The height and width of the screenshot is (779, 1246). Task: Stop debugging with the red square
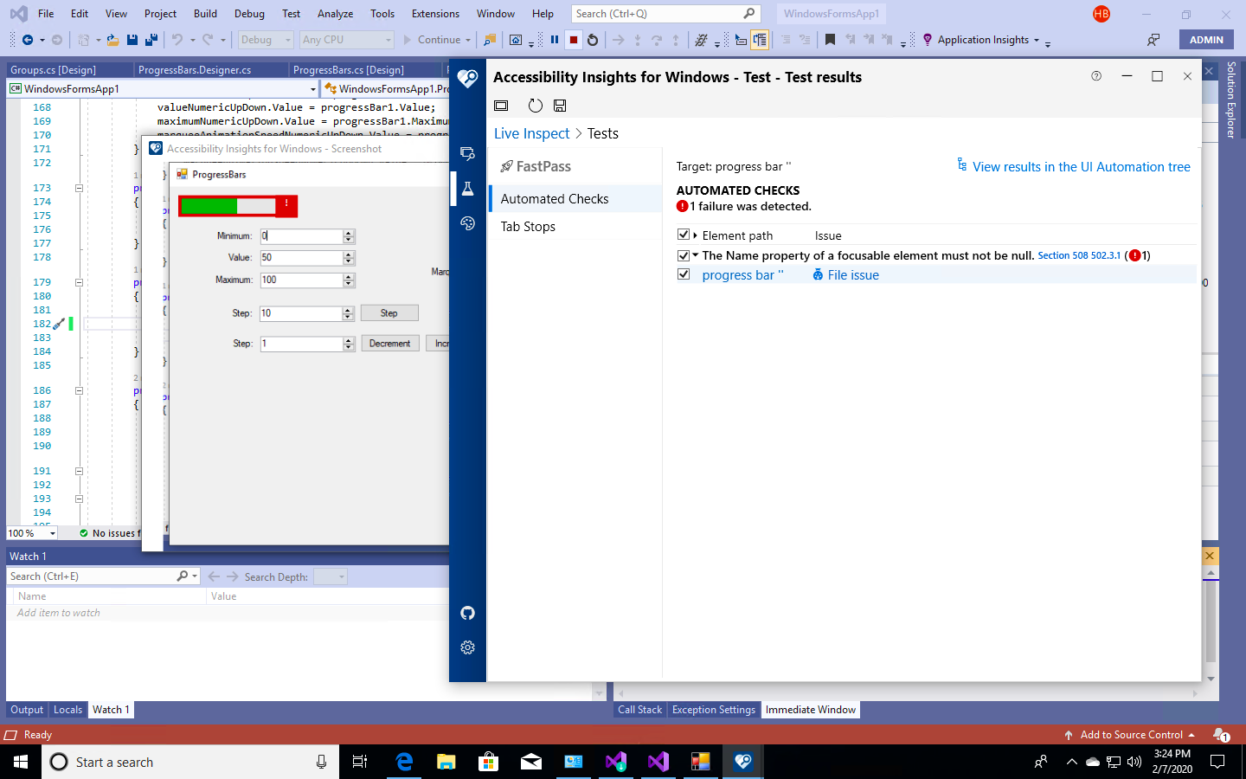[572, 39]
